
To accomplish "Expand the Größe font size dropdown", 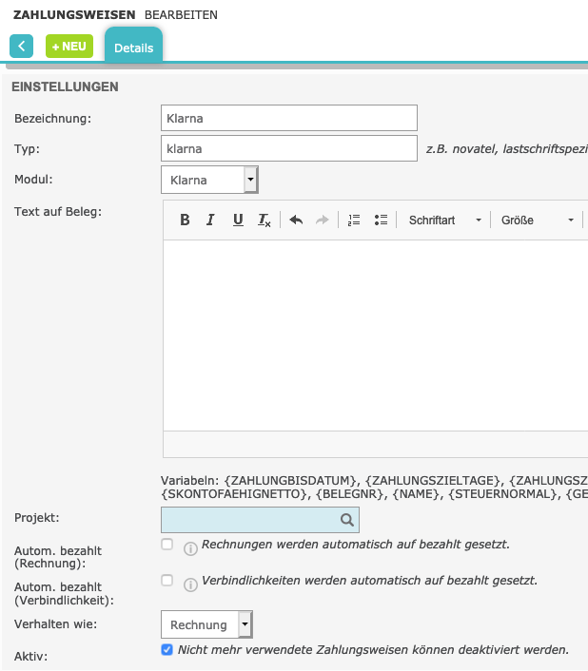I will pyautogui.click(x=538, y=220).
